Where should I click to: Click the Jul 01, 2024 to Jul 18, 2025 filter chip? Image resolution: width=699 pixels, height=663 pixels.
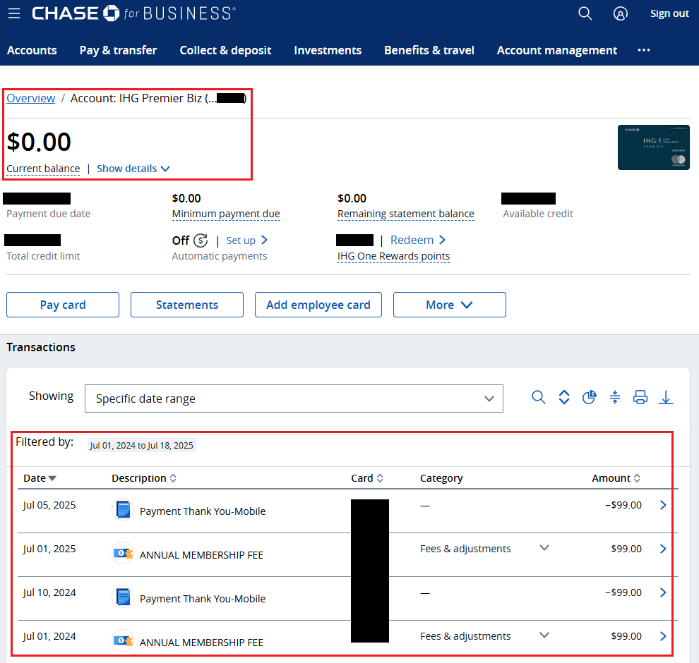[x=142, y=445]
